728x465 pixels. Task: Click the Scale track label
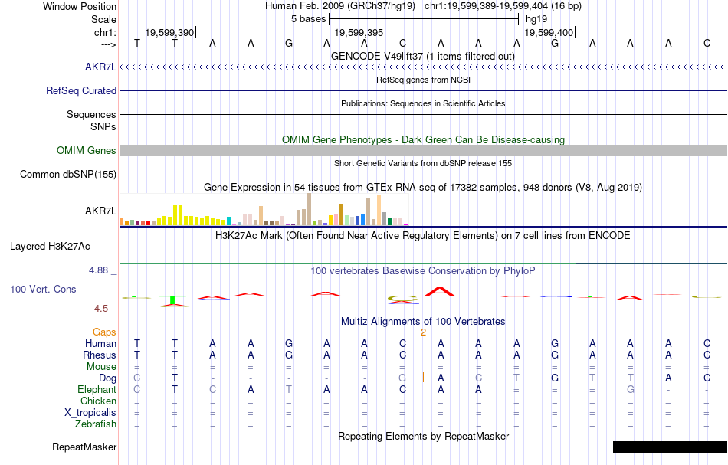click(103, 19)
